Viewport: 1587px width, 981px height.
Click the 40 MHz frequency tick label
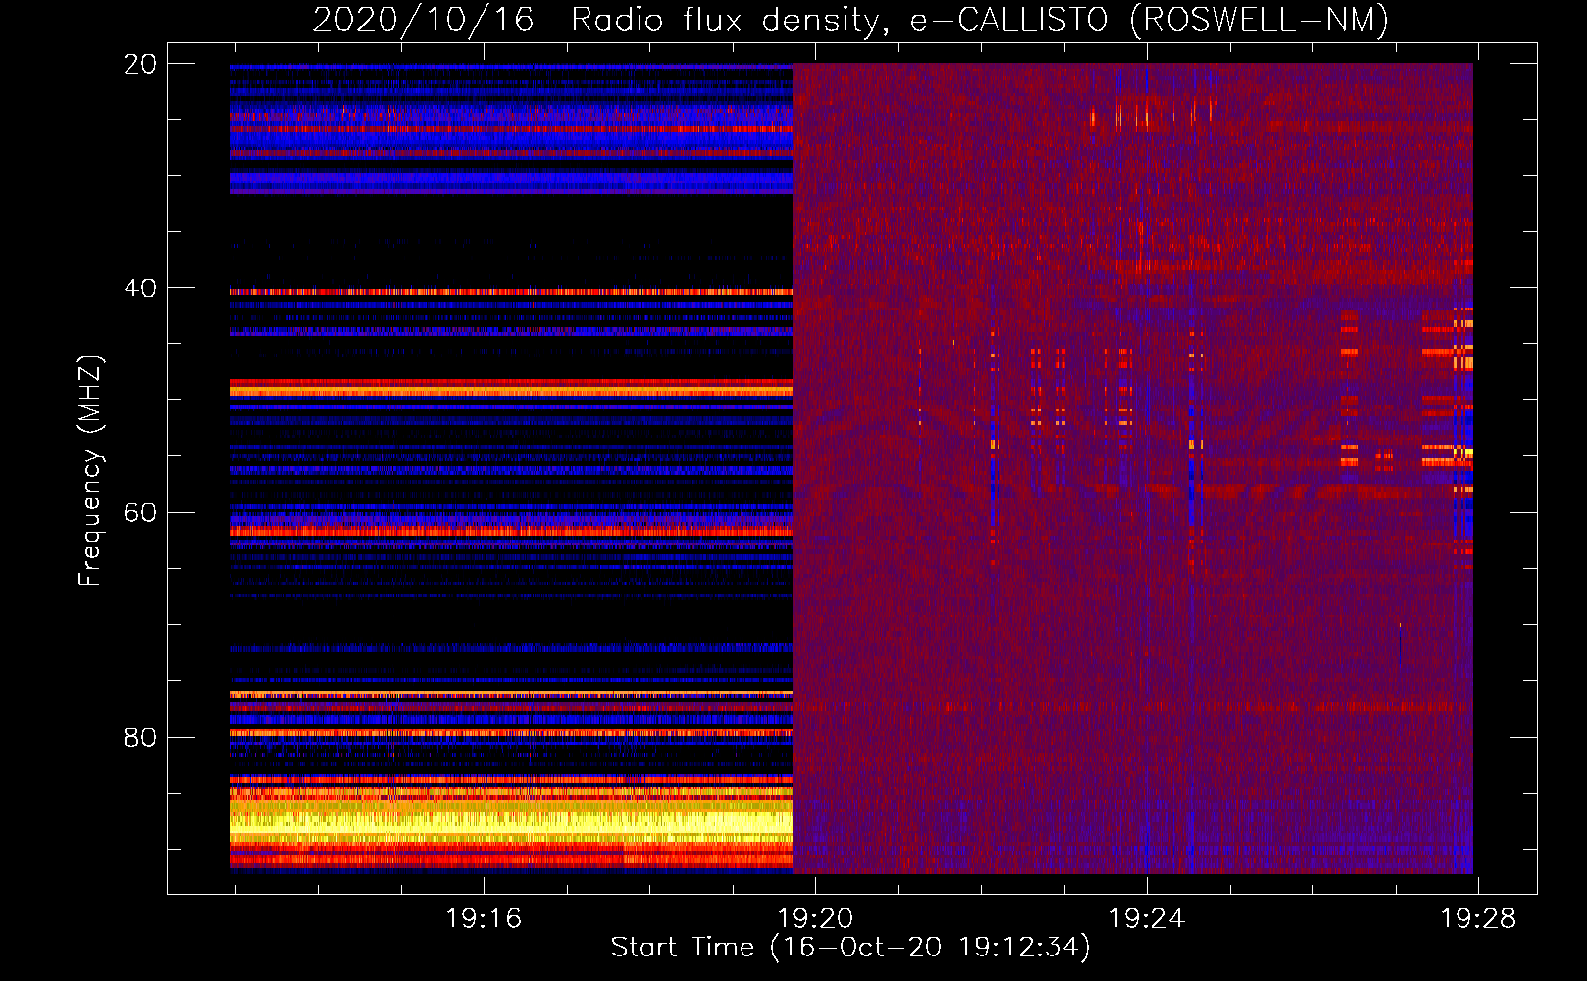[x=139, y=288]
